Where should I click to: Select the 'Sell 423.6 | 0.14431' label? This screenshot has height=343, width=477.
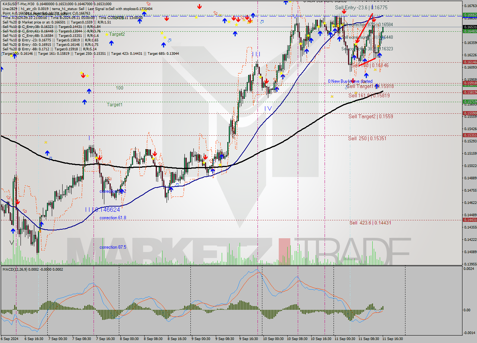coord(370,223)
